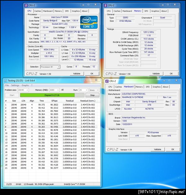Expand the times unit dropdown in LinX

[98, 90]
